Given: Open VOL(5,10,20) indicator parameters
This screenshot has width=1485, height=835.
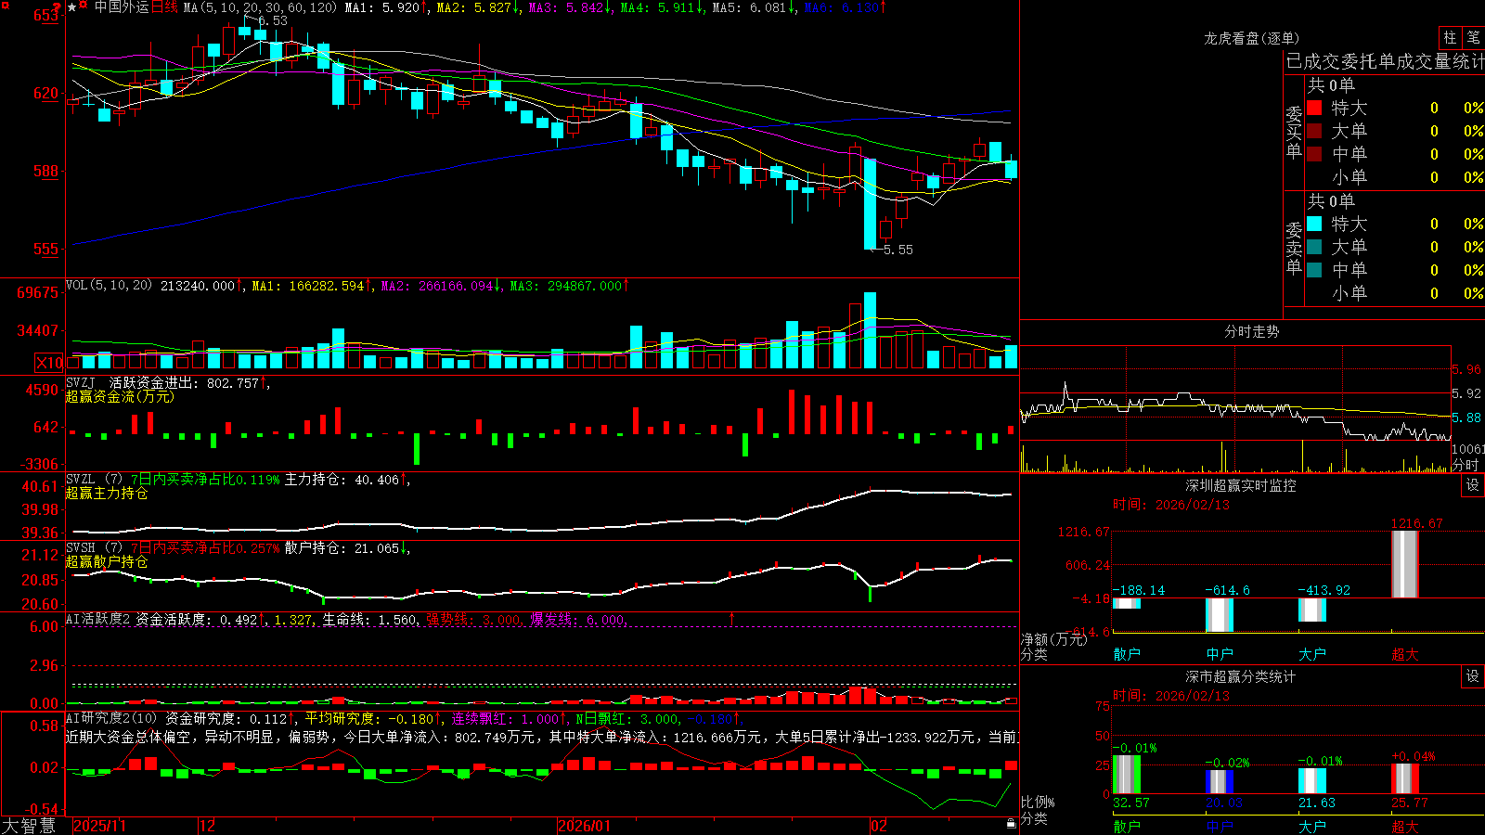Looking at the screenshot, I should pos(109,286).
